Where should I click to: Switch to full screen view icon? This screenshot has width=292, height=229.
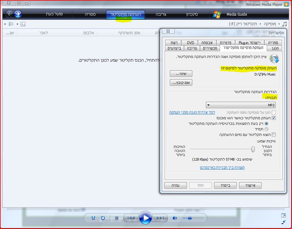[x=283, y=215]
